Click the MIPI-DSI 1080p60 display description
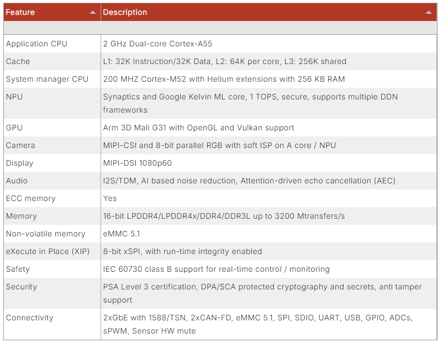The height and width of the screenshot is (343, 442). point(138,163)
